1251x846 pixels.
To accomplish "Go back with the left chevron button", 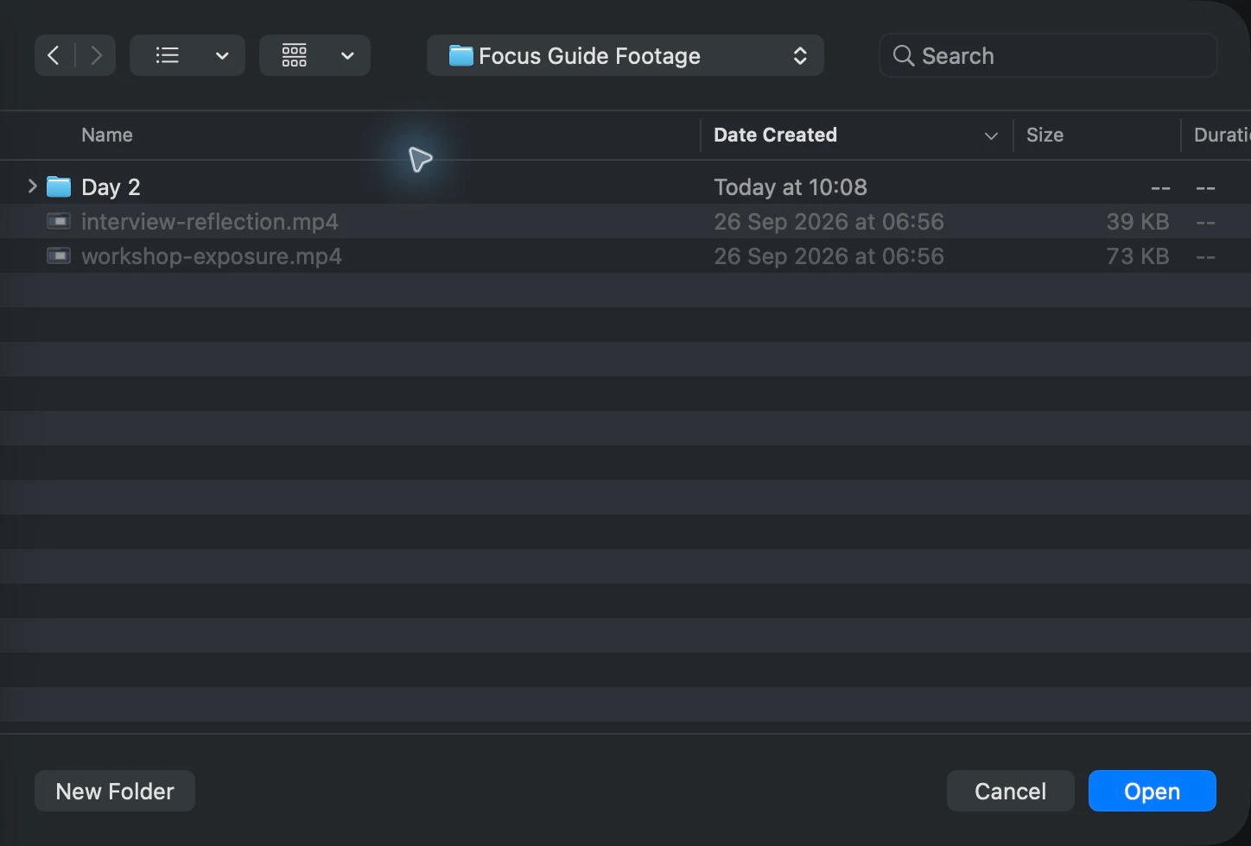I will point(54,55).
